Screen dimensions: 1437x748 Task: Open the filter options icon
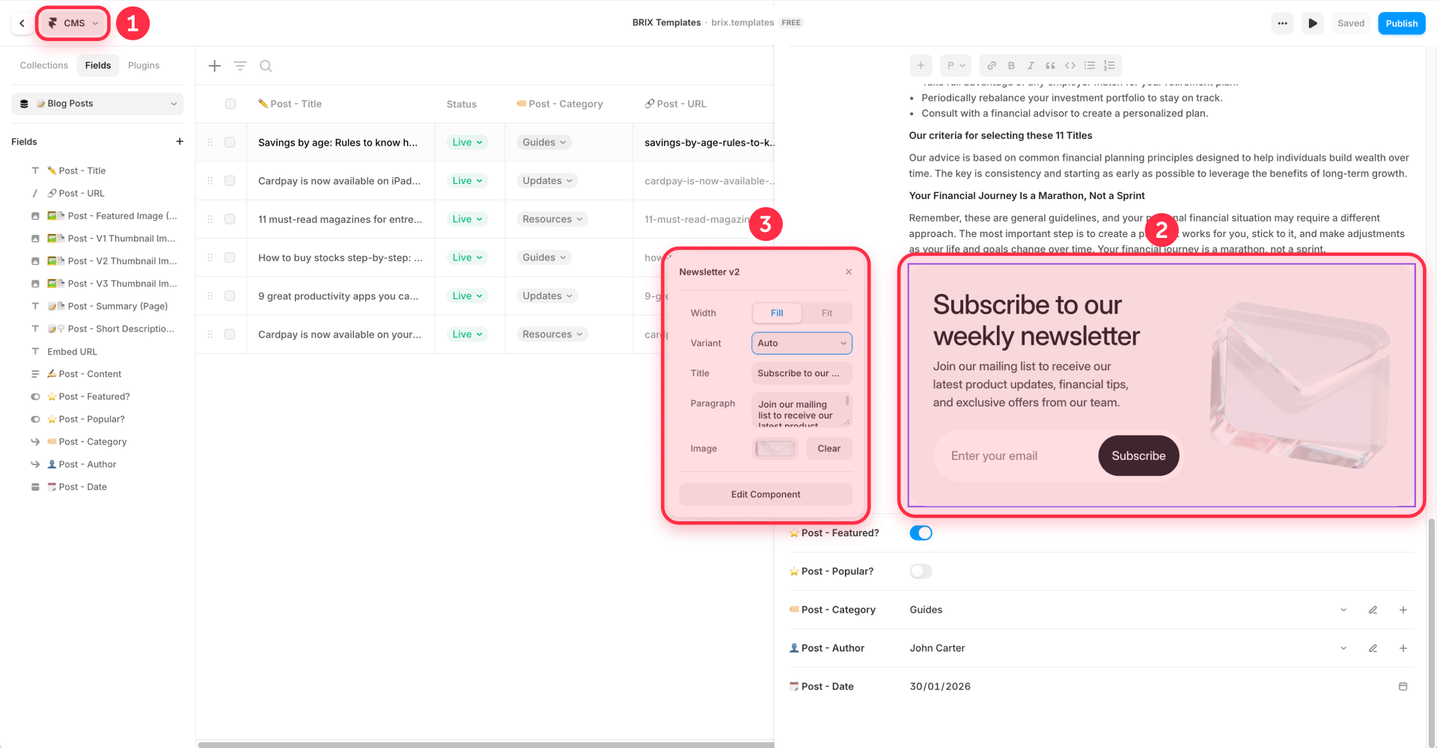coord(240,66)
